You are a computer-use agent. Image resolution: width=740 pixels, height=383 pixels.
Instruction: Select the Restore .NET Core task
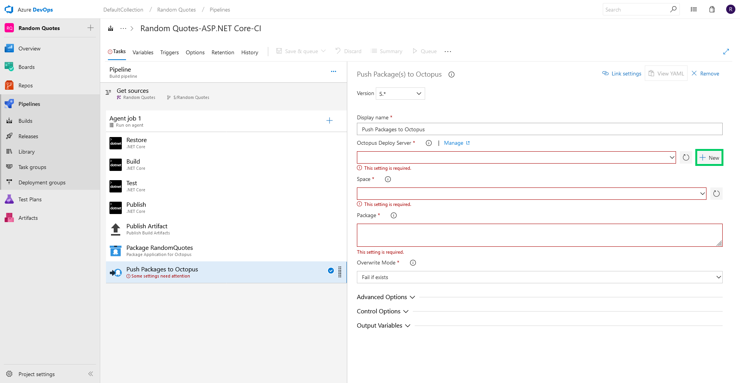click(x=226, y=143)
